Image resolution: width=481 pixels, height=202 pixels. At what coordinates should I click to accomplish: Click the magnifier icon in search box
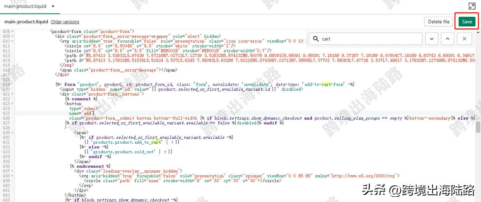pos(316,39)
